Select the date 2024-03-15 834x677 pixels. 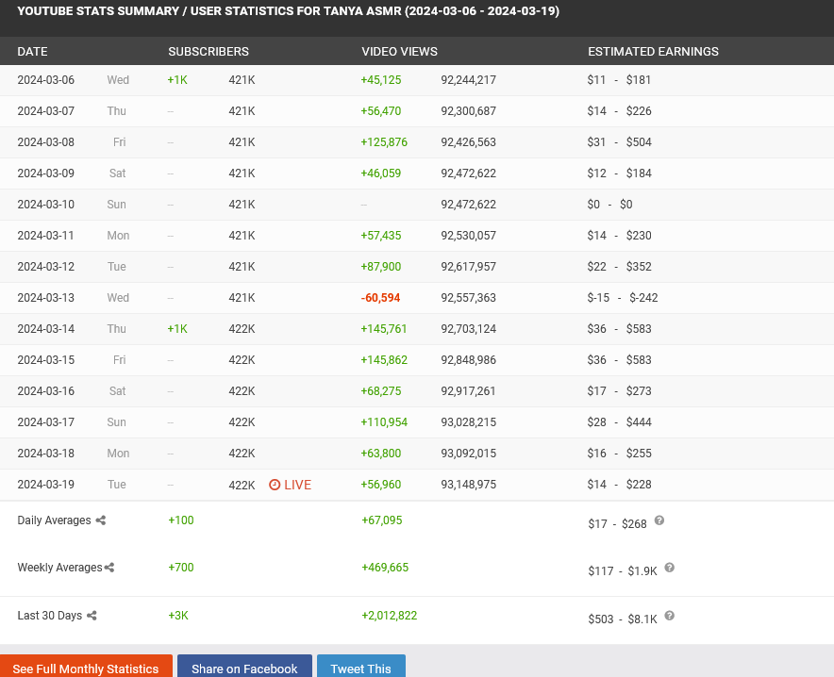tap(45, 360)
